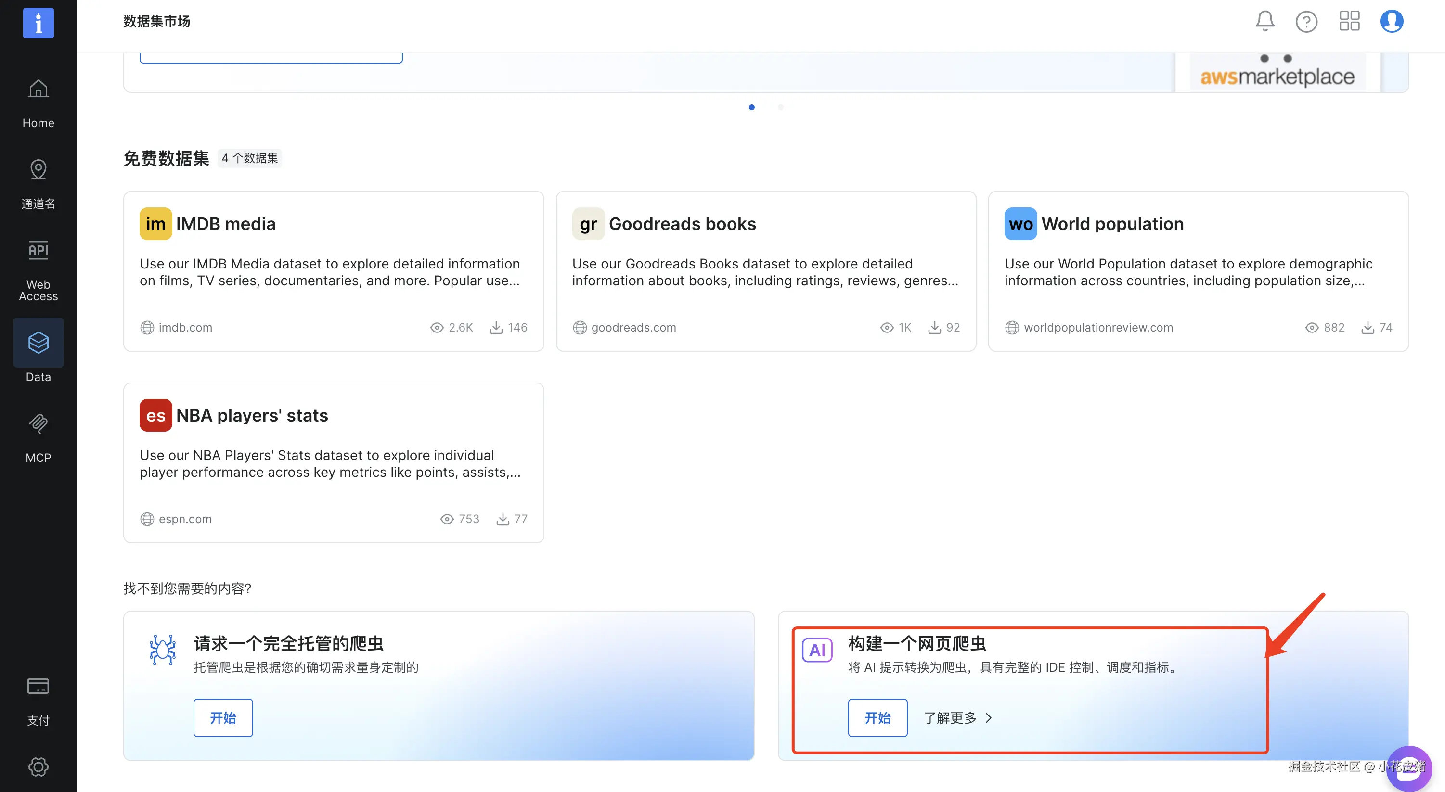
Task: Click the help question mark icon
Action: [1306, 21]
